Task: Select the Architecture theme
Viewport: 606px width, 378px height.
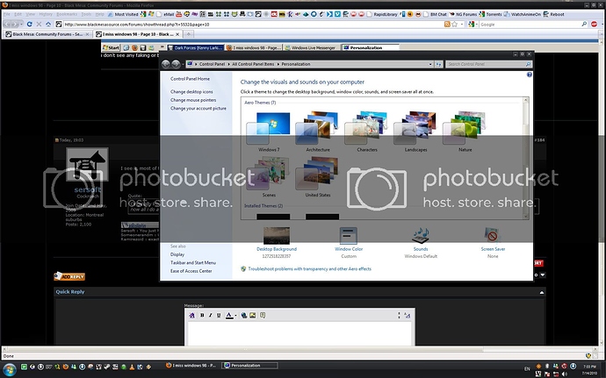Action: pyautogui.click(x=318, y=132)
